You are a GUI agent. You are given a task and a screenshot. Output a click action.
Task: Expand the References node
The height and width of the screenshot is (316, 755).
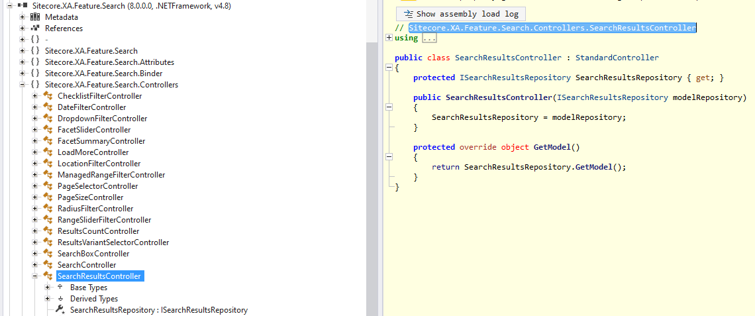22,28
